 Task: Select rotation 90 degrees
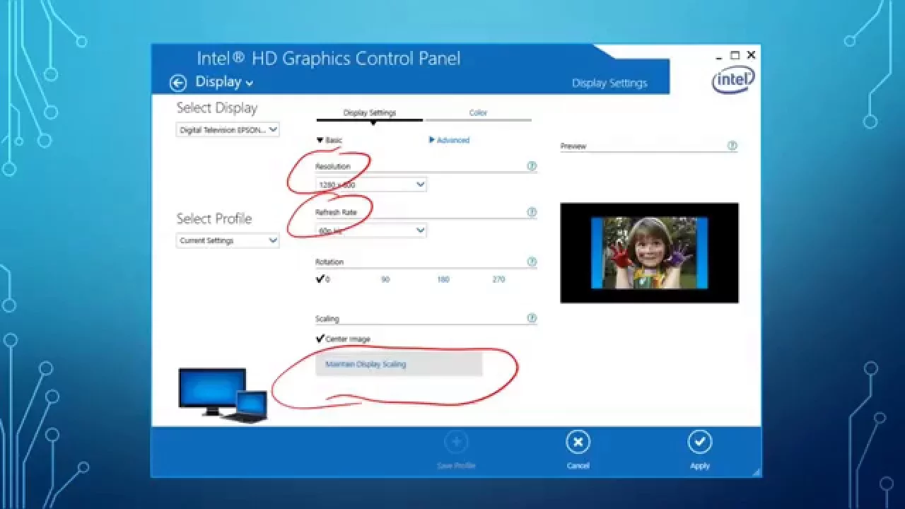pyautogui.click(x=385, y=279)
